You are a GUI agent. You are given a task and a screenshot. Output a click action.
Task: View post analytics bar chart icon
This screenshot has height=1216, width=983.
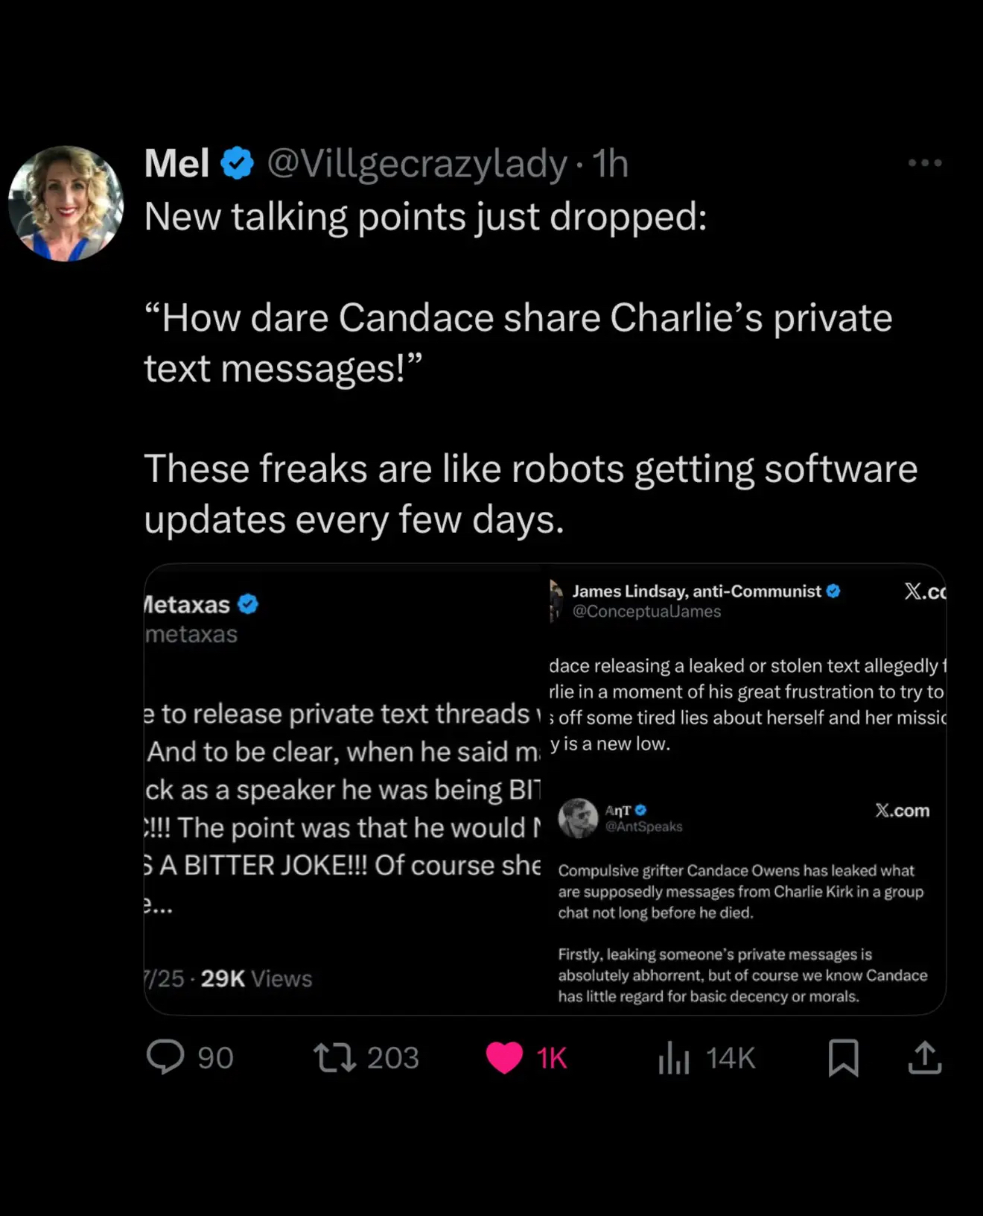[673, 1057]
